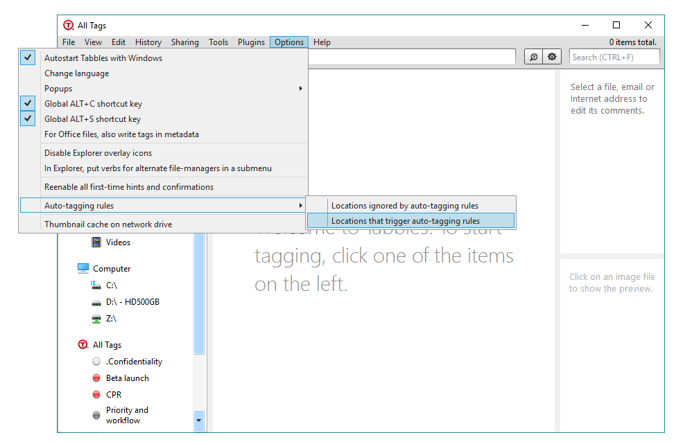Maximize the All Tags window
Image resolution: width=676 pixels, height=442 pixels.
pos(616,26)
